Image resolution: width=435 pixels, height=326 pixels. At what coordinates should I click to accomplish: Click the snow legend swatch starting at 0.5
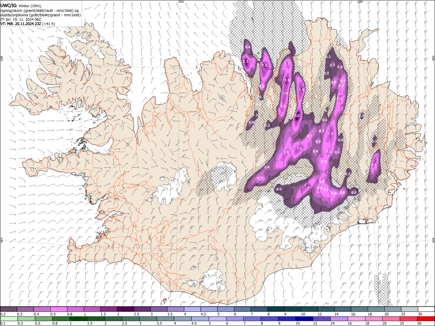pyautogui.click(x=58, y=309)
